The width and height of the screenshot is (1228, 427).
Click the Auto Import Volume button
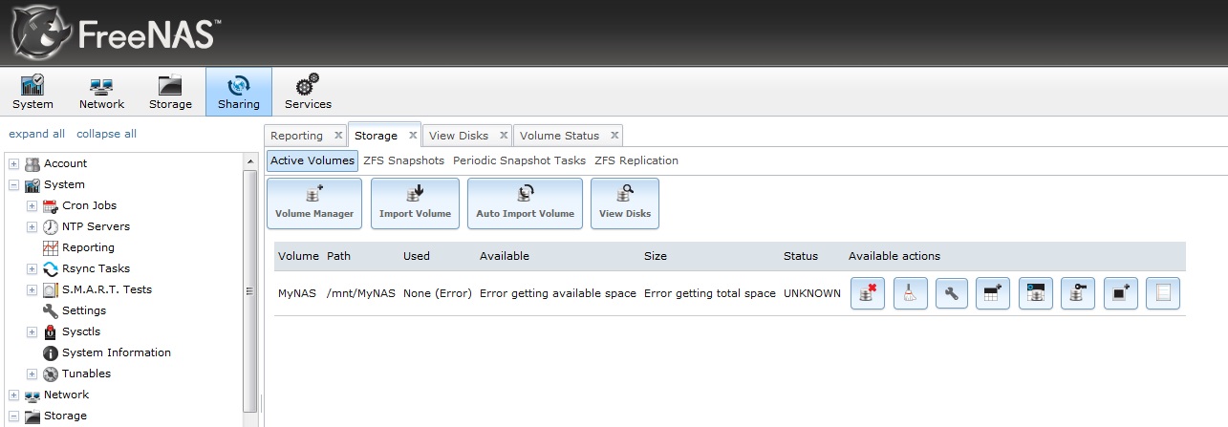click(525, 203)
